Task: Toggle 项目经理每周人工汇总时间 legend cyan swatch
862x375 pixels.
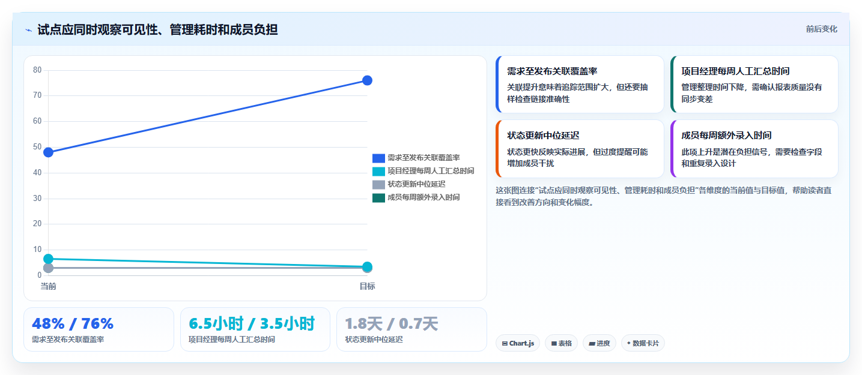Action: point(378,171)
